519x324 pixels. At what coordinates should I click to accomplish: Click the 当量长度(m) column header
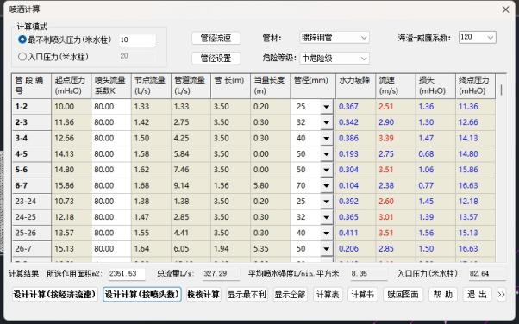click(x=271, y=86)
